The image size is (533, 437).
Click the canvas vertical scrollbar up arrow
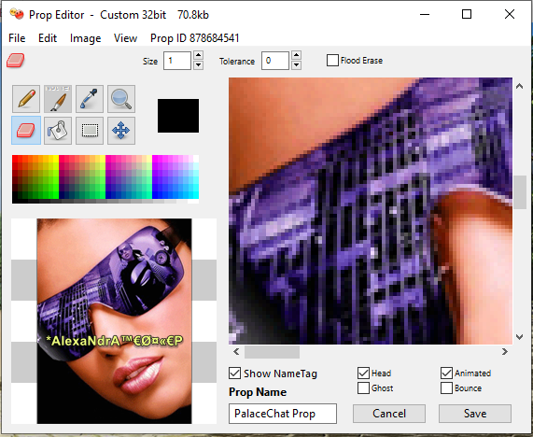coord(519,86)
